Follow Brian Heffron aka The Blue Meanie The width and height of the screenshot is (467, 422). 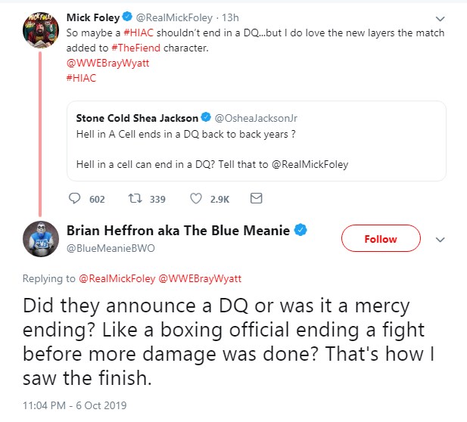coord(380,239)
